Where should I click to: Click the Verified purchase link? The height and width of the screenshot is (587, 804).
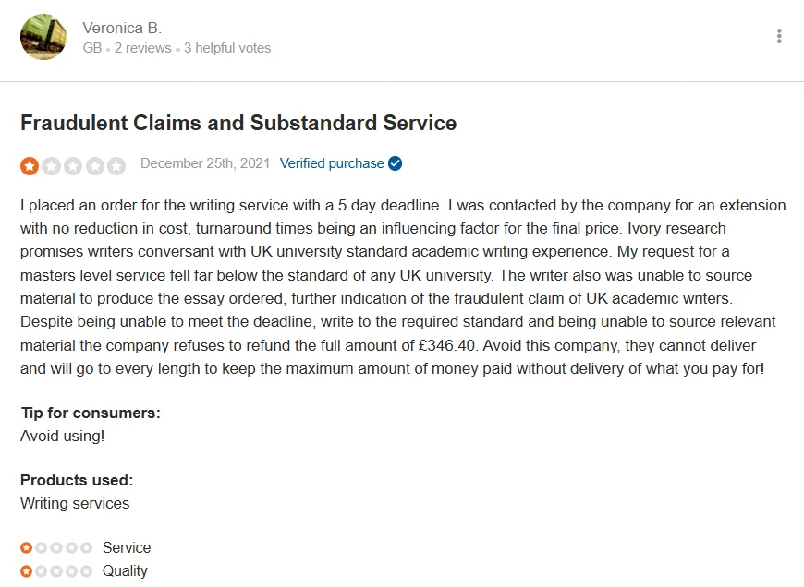(x=331, y=163)
